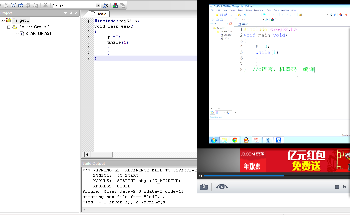Click the File Explorer taskbar icon in the video

224,140
